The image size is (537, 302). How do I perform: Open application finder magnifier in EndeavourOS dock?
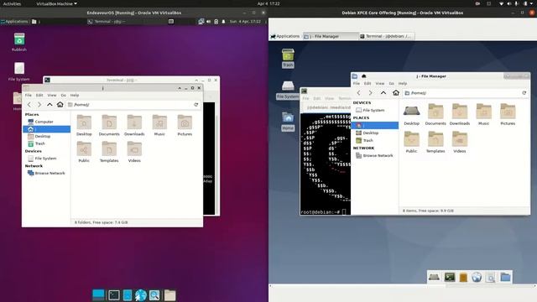click(x=154, y=294)
